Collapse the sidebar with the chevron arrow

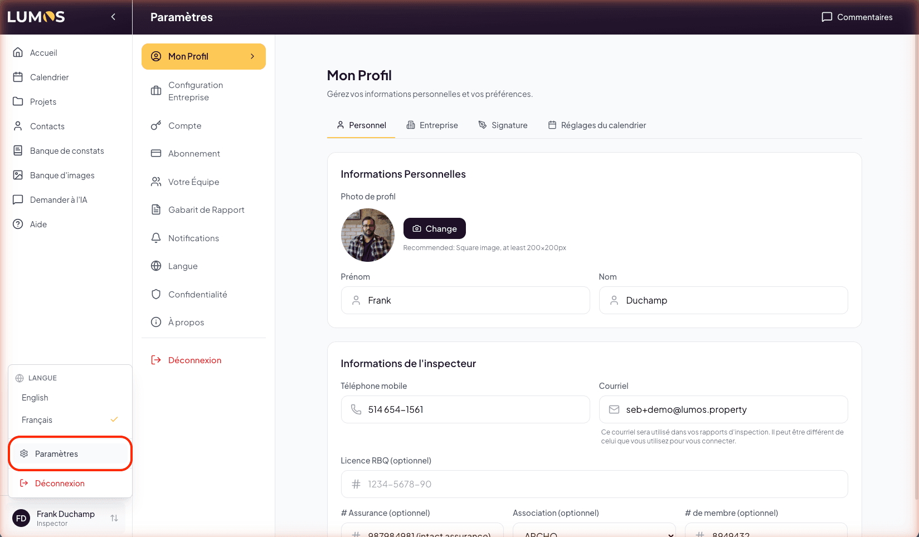coord(113,17)
